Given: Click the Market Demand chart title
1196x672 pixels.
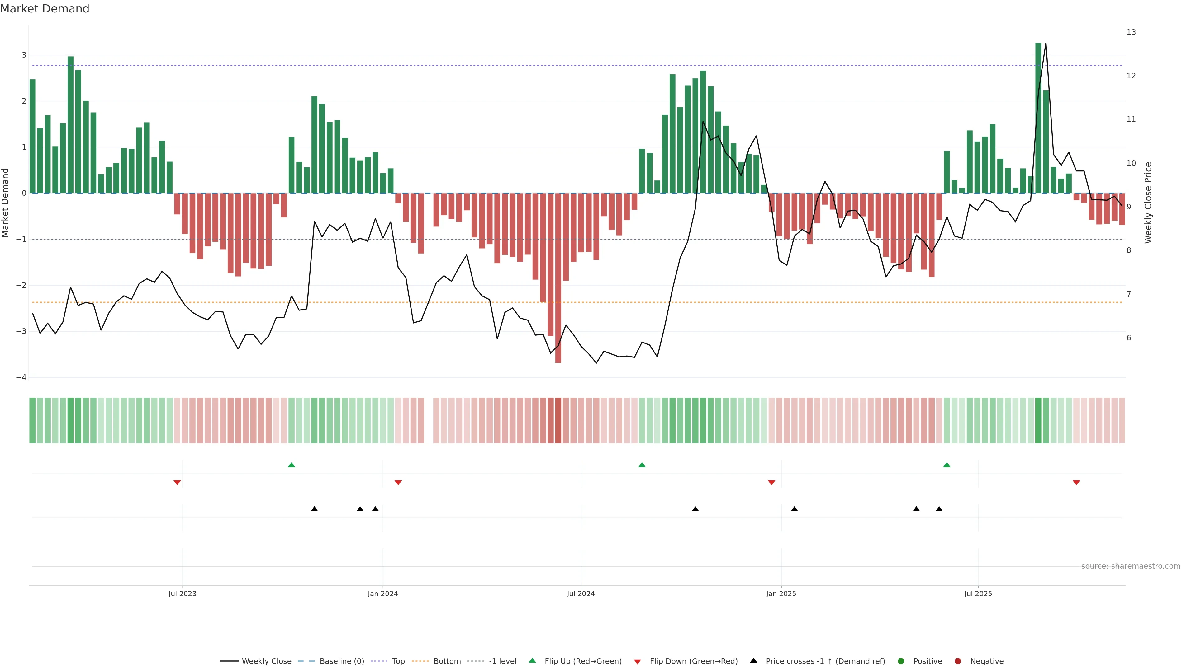Looking at the screenshot, I should coord(45,9).
